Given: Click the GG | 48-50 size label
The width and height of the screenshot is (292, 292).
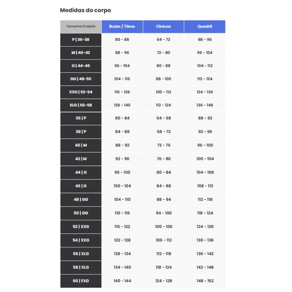Looking at the screenshot, I should pos(81,79).
